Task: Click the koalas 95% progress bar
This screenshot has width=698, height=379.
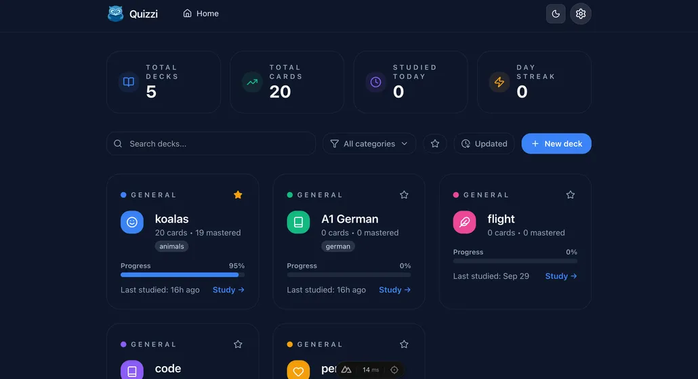Action: coord(182,275)
